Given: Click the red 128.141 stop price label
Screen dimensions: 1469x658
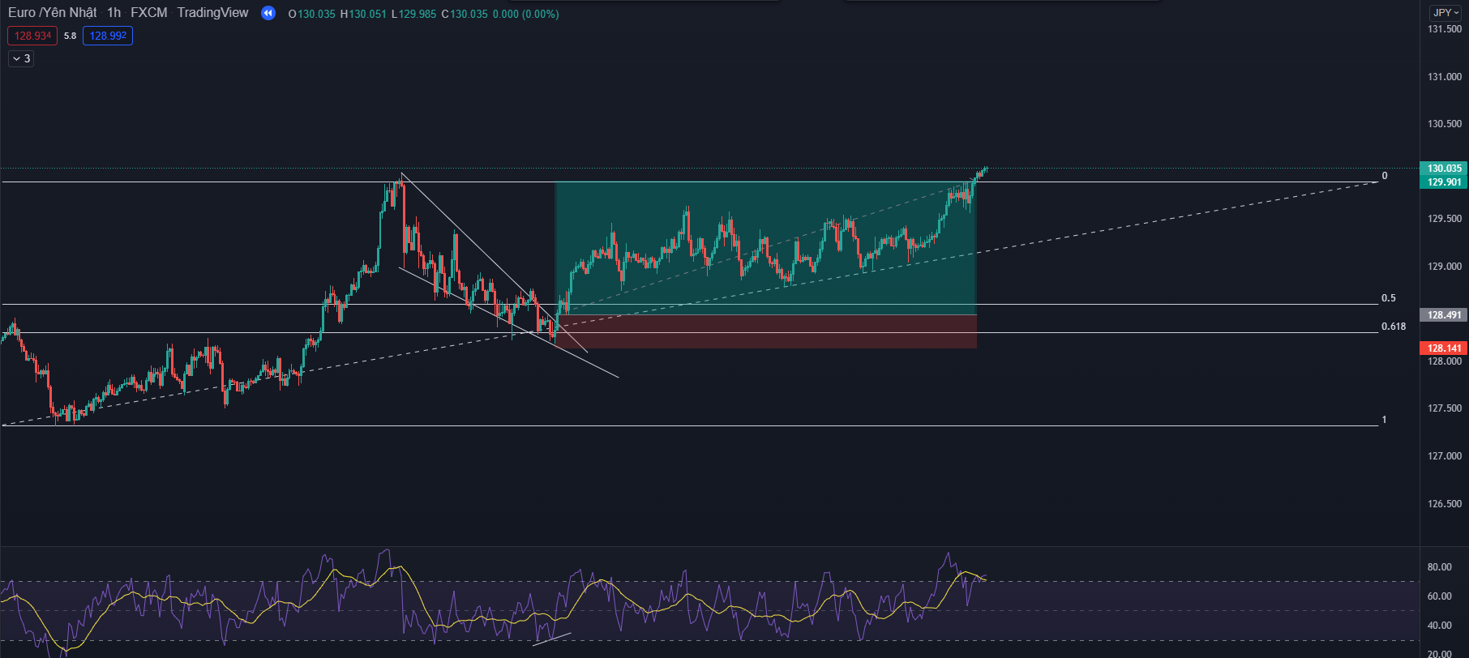Looking at the screenshot, I should tap(1444, 348).
